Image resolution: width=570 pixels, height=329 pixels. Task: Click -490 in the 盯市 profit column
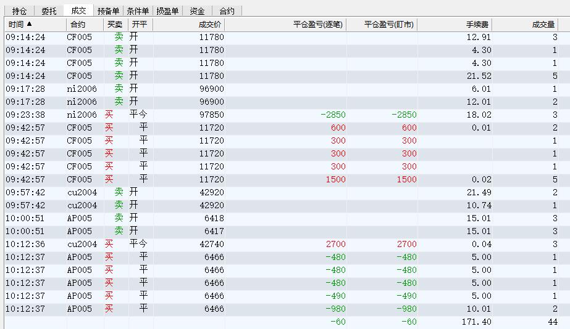coord(406,296)
